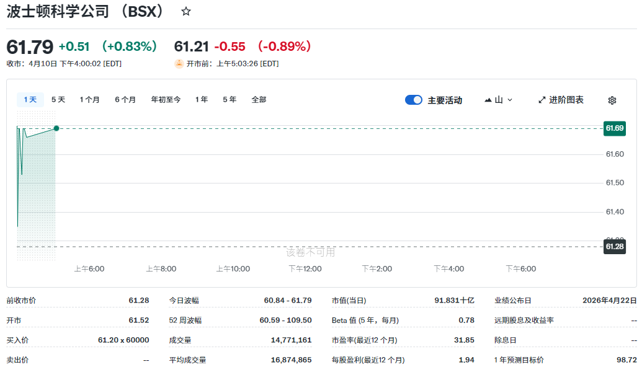Open chart settings gear icon
This screenshot has height=367, width=642.
click(612, 100)
